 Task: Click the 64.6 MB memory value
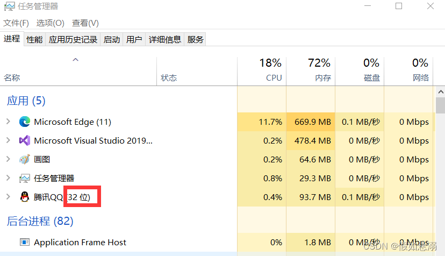coord(315,159)
